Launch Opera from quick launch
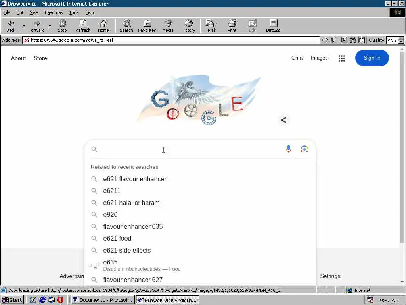Image resolution: width=406 pixels, height=305 pixels. [61, 300]
